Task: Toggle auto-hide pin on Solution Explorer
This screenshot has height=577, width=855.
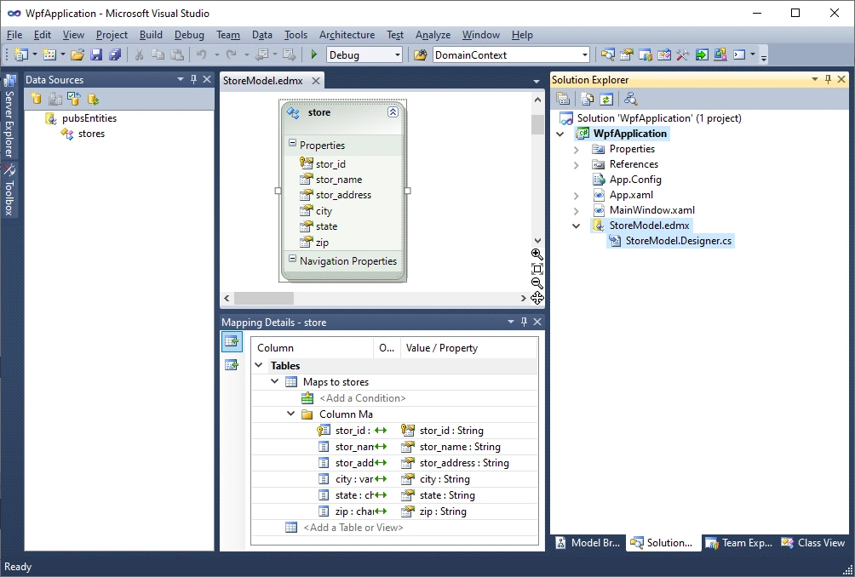Action: click(828, 79)
